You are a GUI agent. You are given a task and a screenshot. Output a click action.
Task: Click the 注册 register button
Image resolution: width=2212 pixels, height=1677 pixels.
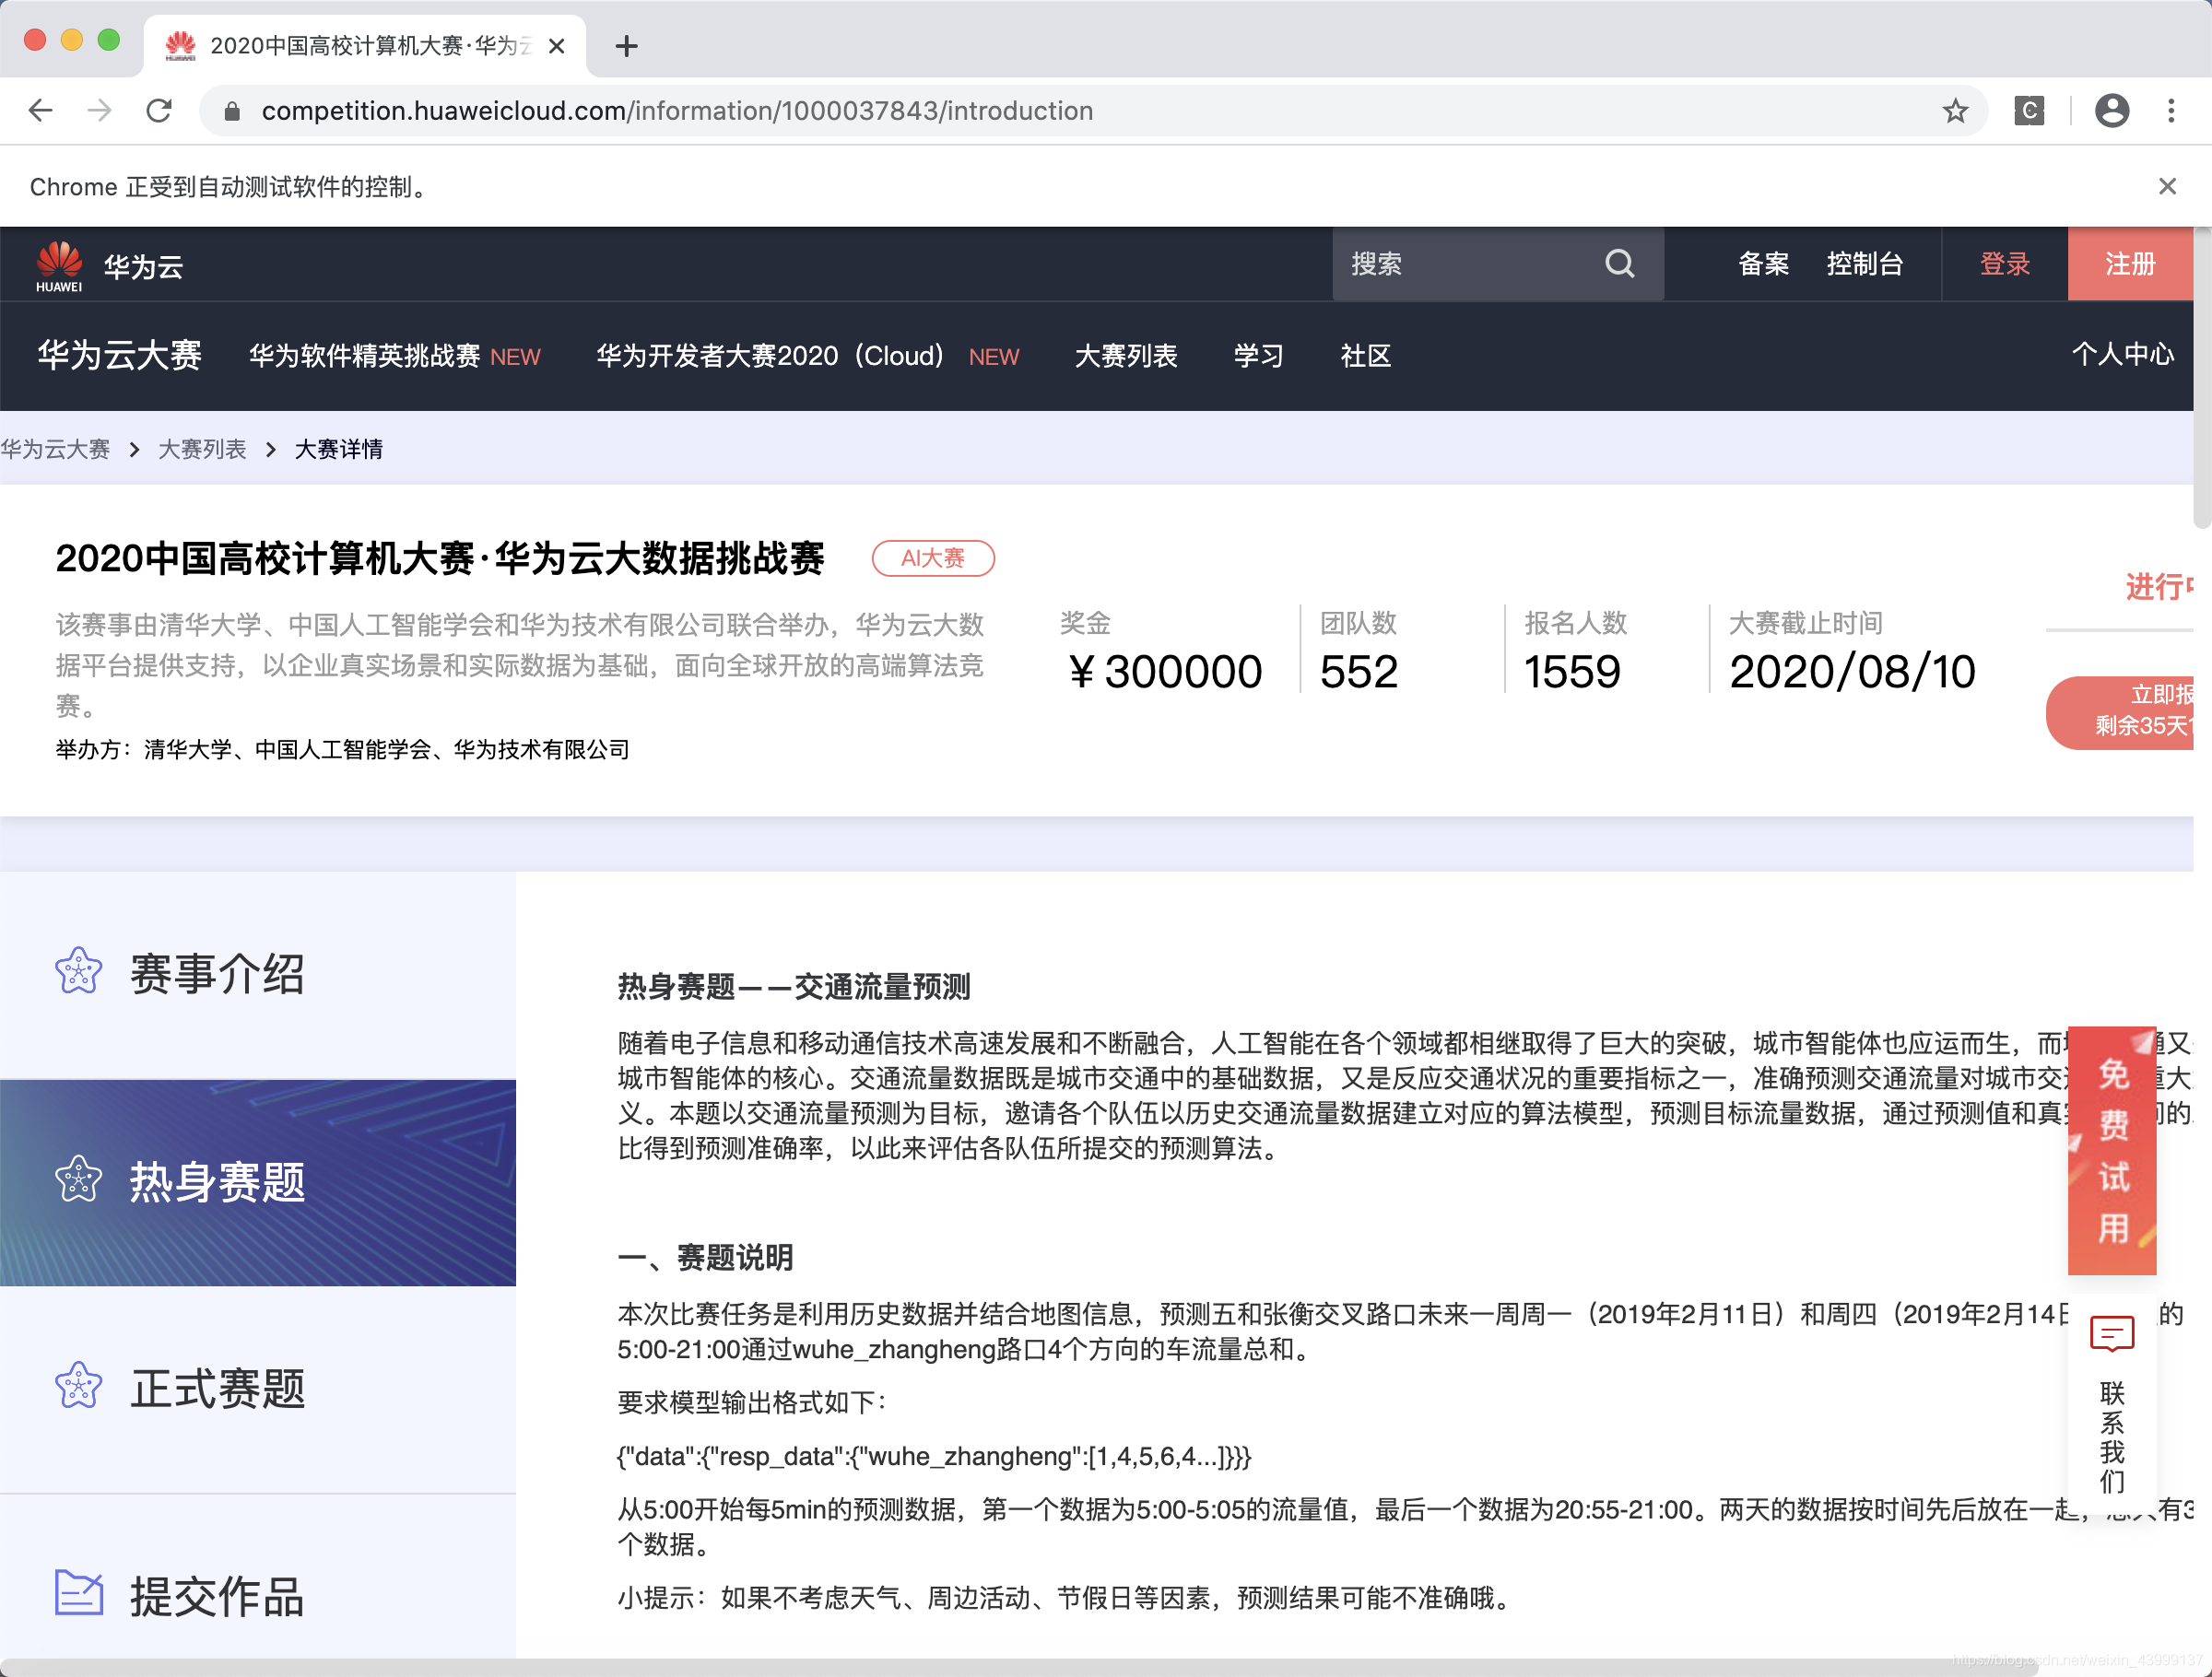click(x=2129, y=264)
